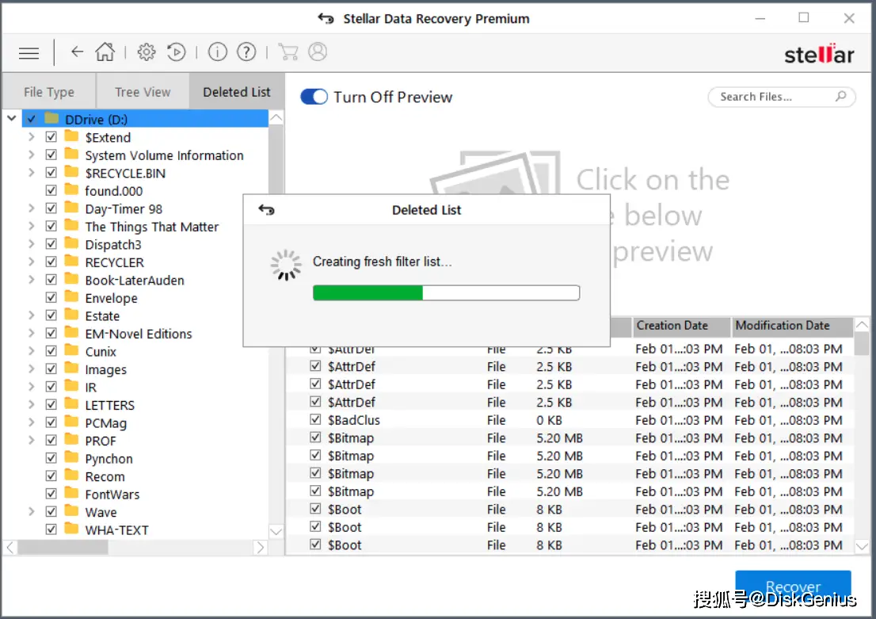Uncheck the Estate folder checkbox

51,315
